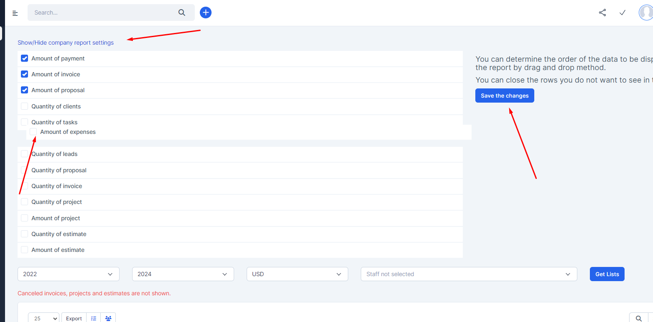Screen dimensions: 653x322
Task: Click the people group icon beside Export
Action: point(108,318)
